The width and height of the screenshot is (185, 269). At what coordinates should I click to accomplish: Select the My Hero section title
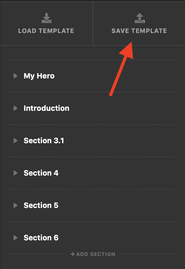pyautogui.click(x=39, y=76)
